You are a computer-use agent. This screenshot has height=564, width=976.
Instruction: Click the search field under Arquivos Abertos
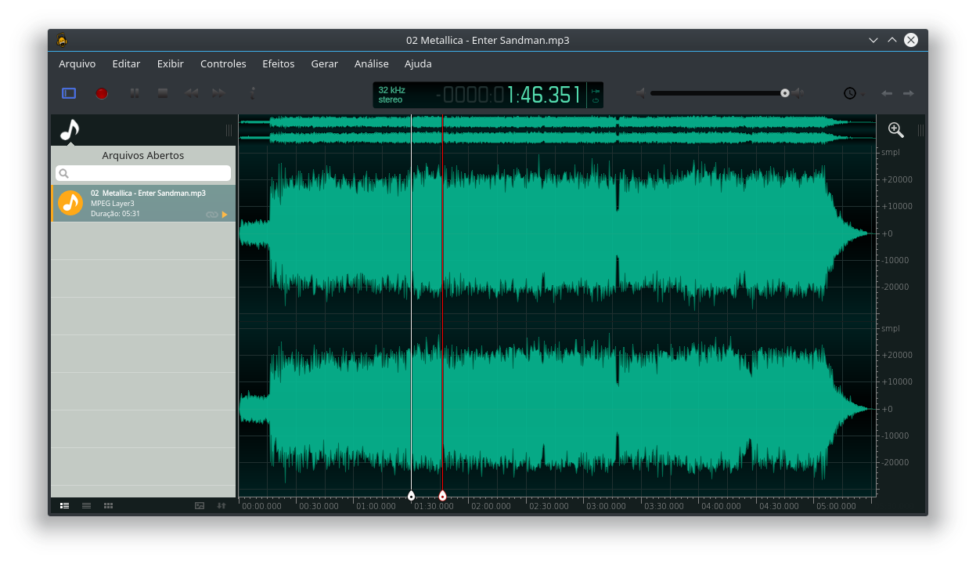143,173
